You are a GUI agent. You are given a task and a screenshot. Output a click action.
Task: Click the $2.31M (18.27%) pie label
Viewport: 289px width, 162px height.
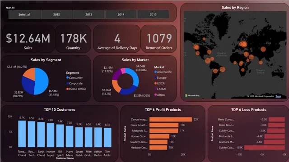(x=17, y=67)
